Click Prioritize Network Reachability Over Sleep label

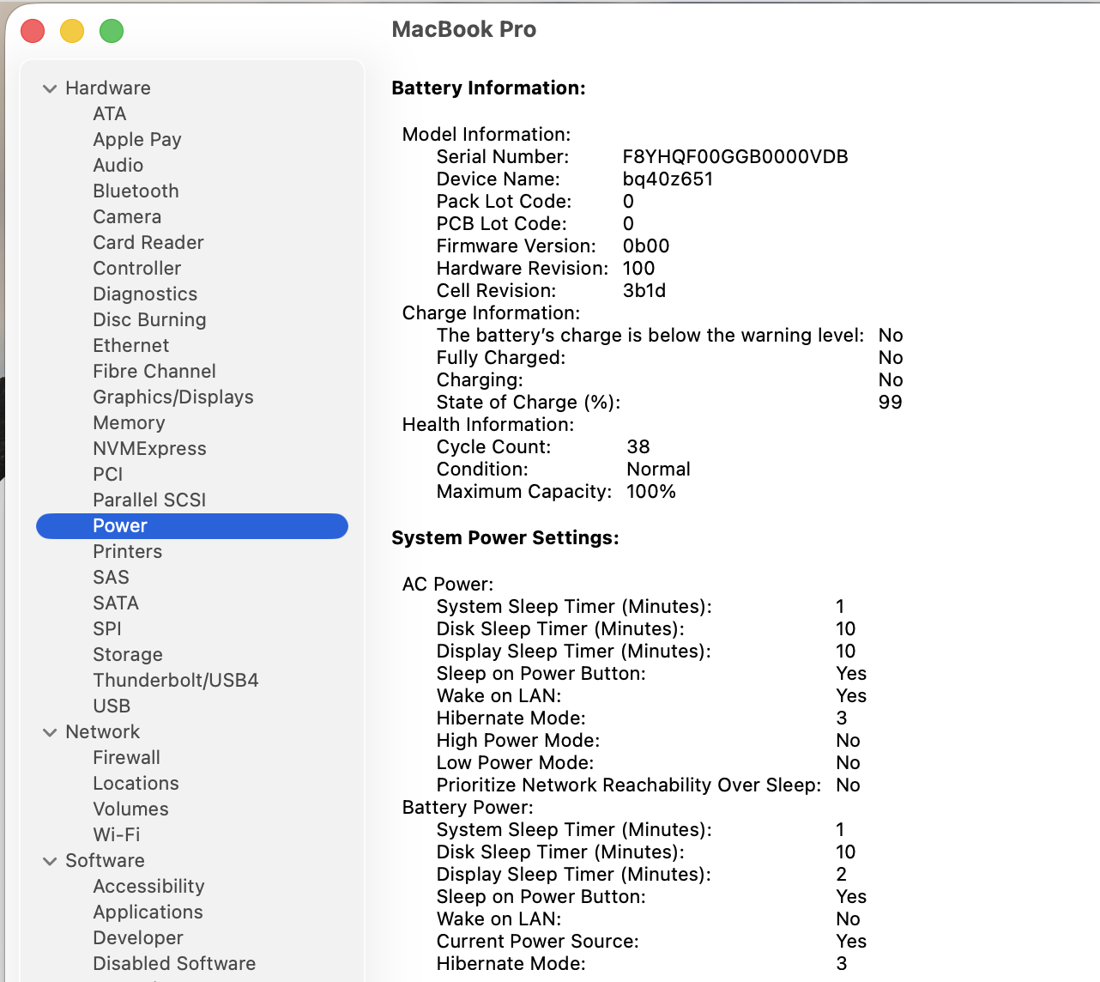(629, 785)
